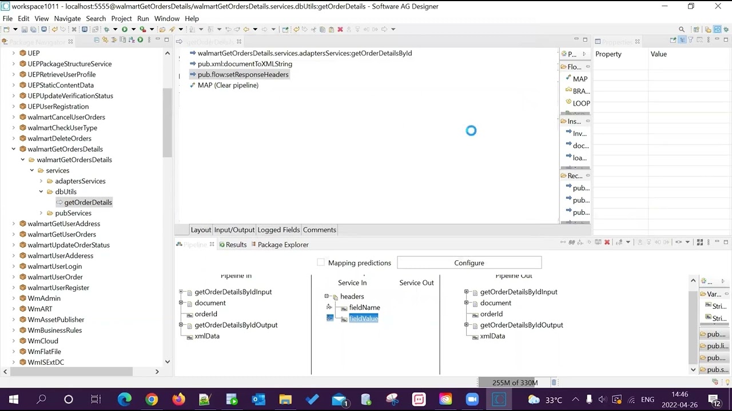Open the Project menu
Image resolution: width=732 pixels, height=411 pixels.
click(x=121, y=18)
